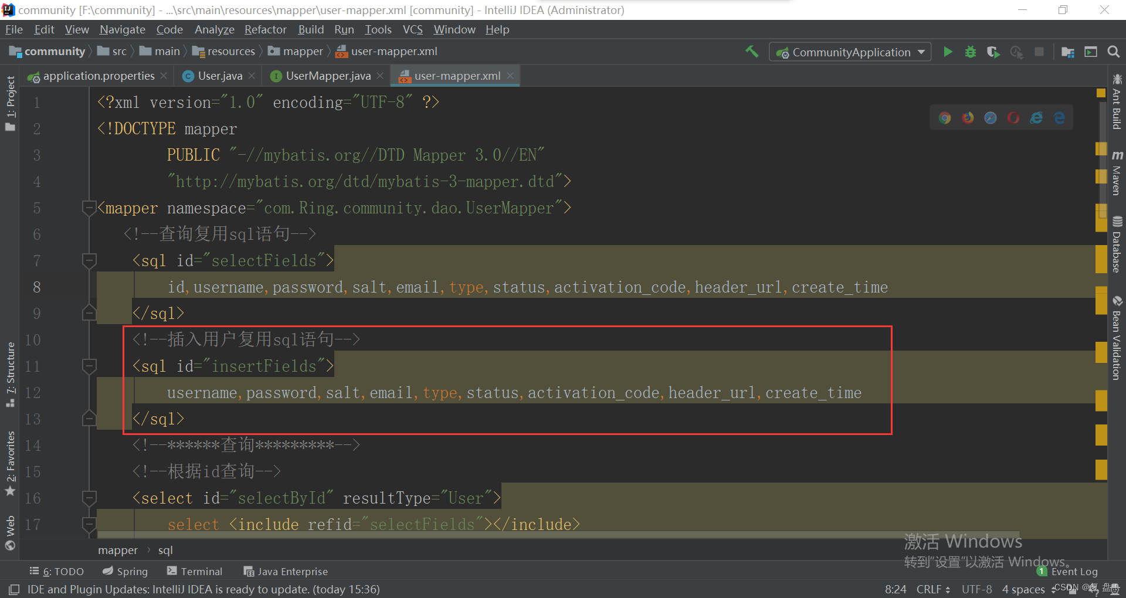1126x598 pixels.
Task: Click the IDE and Plugin Updates message
Action: [x=204, y=589]
